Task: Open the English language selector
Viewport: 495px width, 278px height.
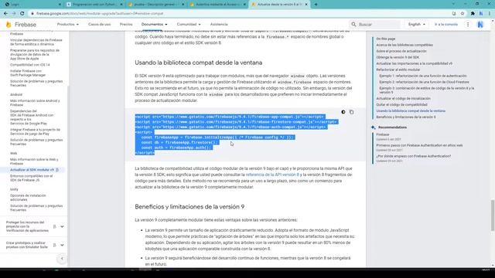Action: click(x=416, y=24)
